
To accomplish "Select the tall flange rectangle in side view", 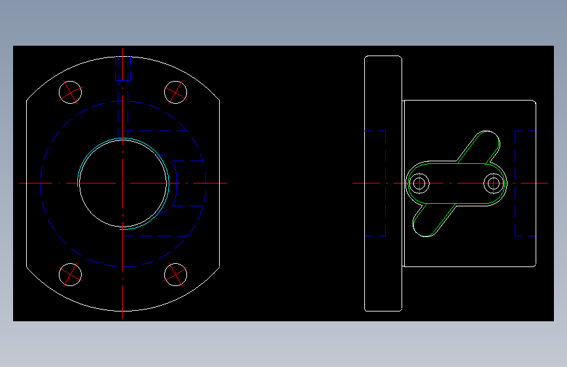I will (x=383, y=183).
